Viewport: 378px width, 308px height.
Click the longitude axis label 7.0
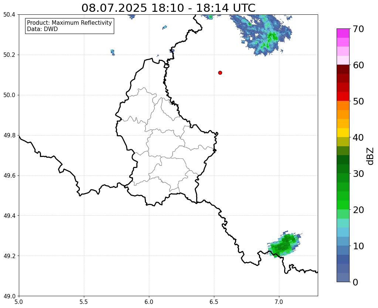click(279, 302)
